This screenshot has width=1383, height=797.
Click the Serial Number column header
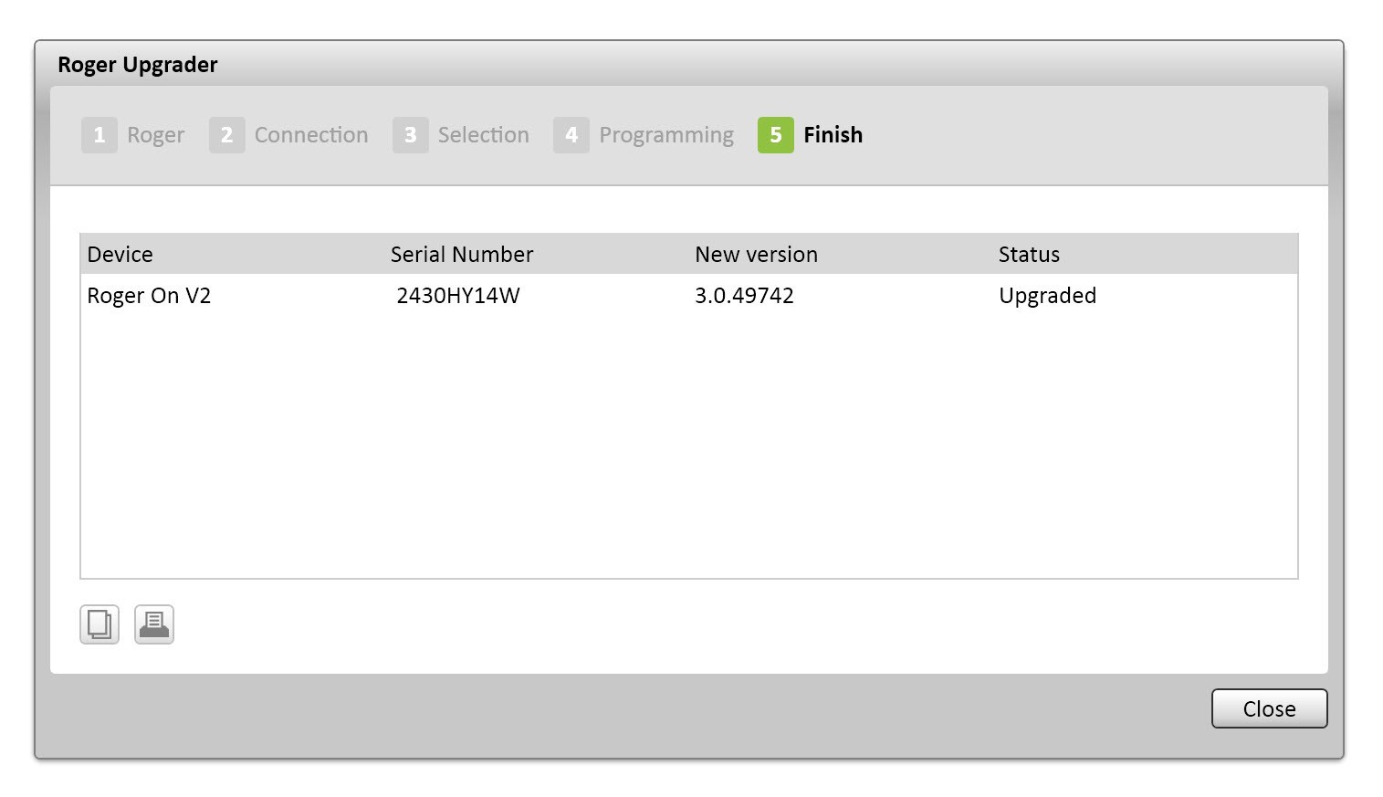(462, 255)
